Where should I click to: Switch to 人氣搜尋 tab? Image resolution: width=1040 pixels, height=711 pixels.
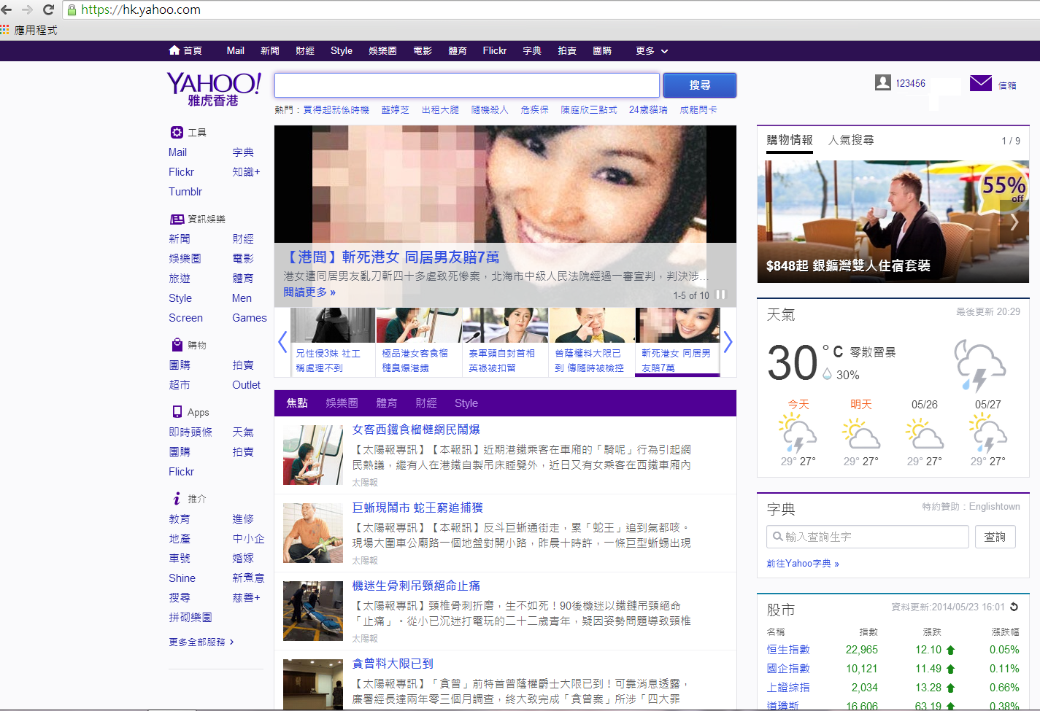[851, 140]
